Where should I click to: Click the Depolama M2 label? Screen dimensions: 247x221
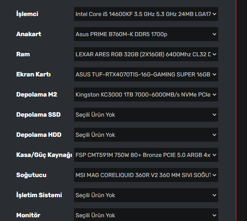[37, 94]
